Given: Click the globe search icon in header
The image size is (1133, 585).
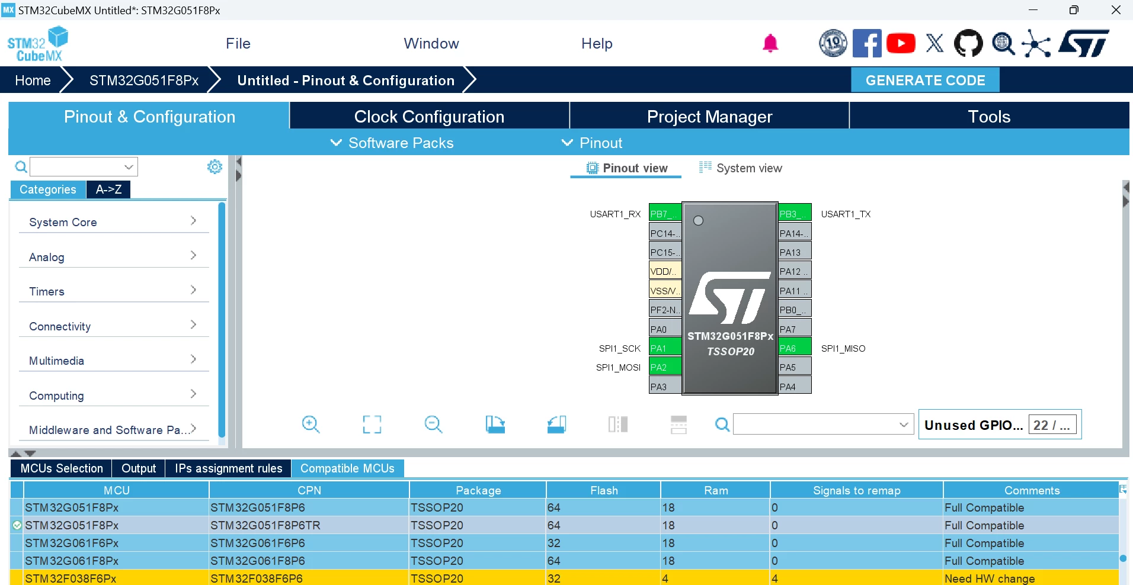Looking at the screenshot, I should [x=1003, y=43].
